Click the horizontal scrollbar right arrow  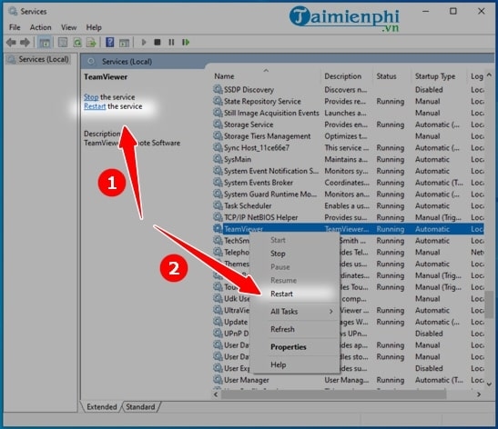(x=479, y=394)
